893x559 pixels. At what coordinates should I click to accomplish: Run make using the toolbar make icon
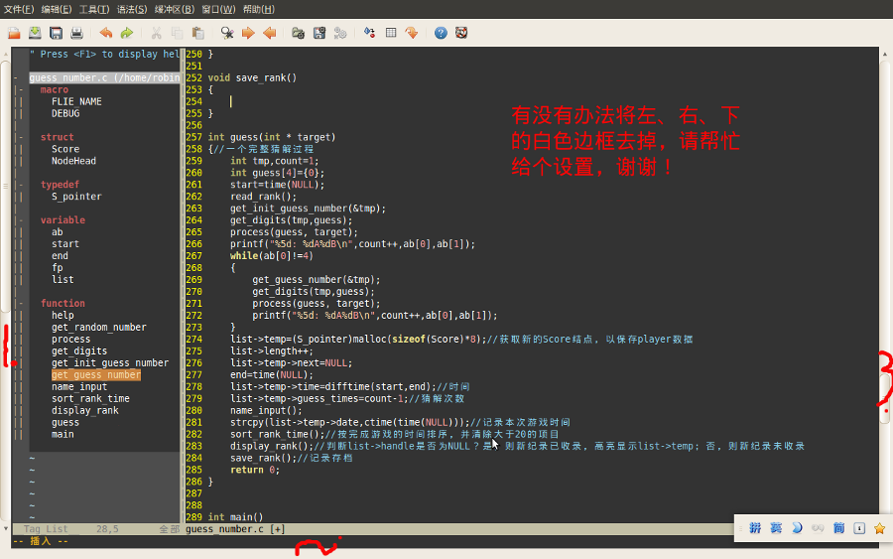370,33
